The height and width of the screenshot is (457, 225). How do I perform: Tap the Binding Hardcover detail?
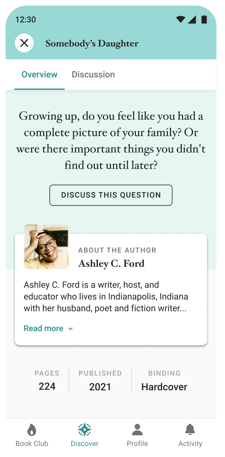tap(164, 380)
